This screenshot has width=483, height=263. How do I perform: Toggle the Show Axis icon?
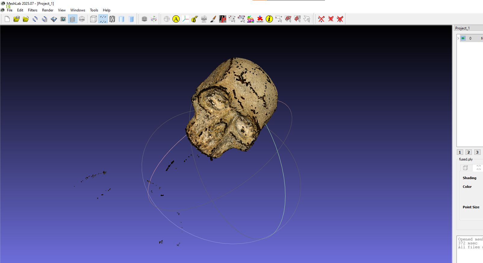[154, 19]
